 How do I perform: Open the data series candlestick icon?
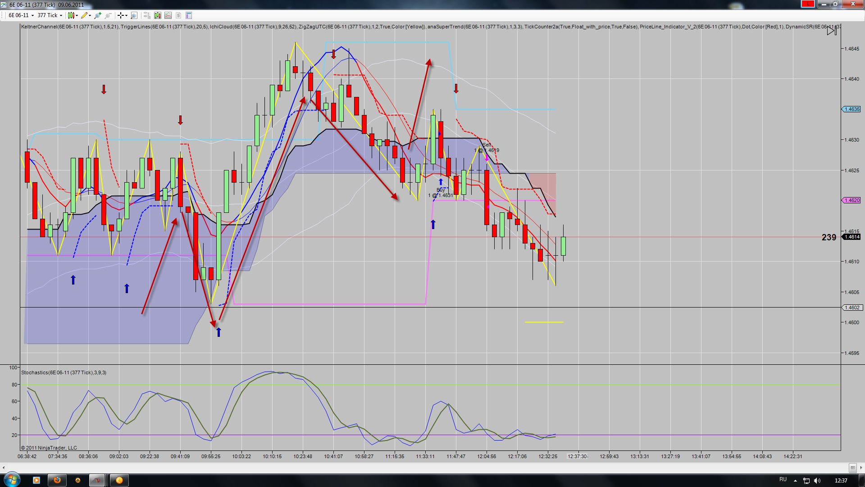point(157,15)
